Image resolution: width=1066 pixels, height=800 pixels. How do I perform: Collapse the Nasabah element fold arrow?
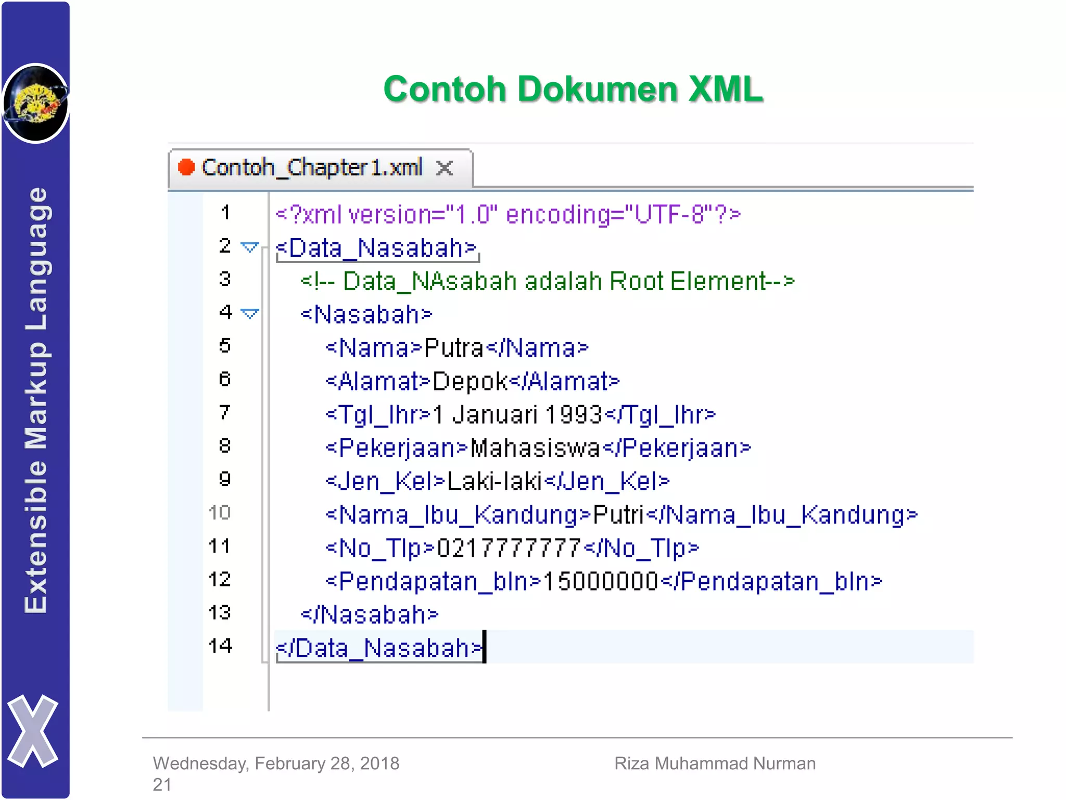coord(250,314)
